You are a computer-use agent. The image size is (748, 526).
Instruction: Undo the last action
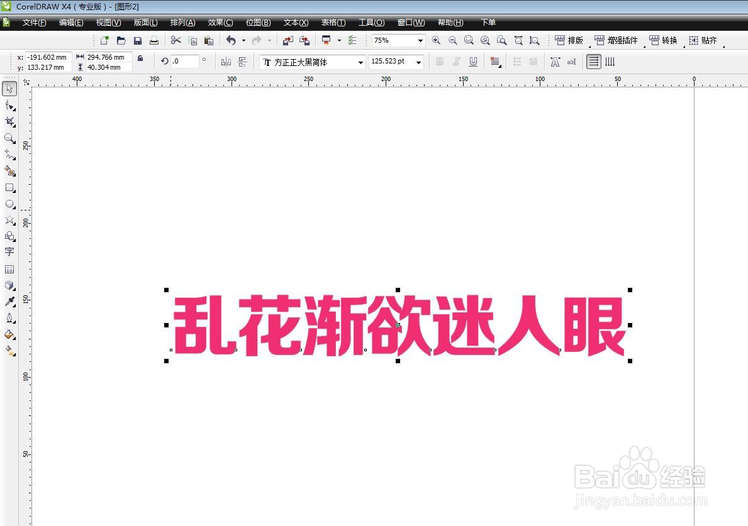[231, 40]
